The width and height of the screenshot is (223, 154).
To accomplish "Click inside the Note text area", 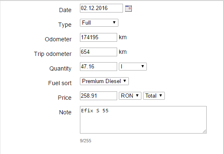I will point(143,120).
